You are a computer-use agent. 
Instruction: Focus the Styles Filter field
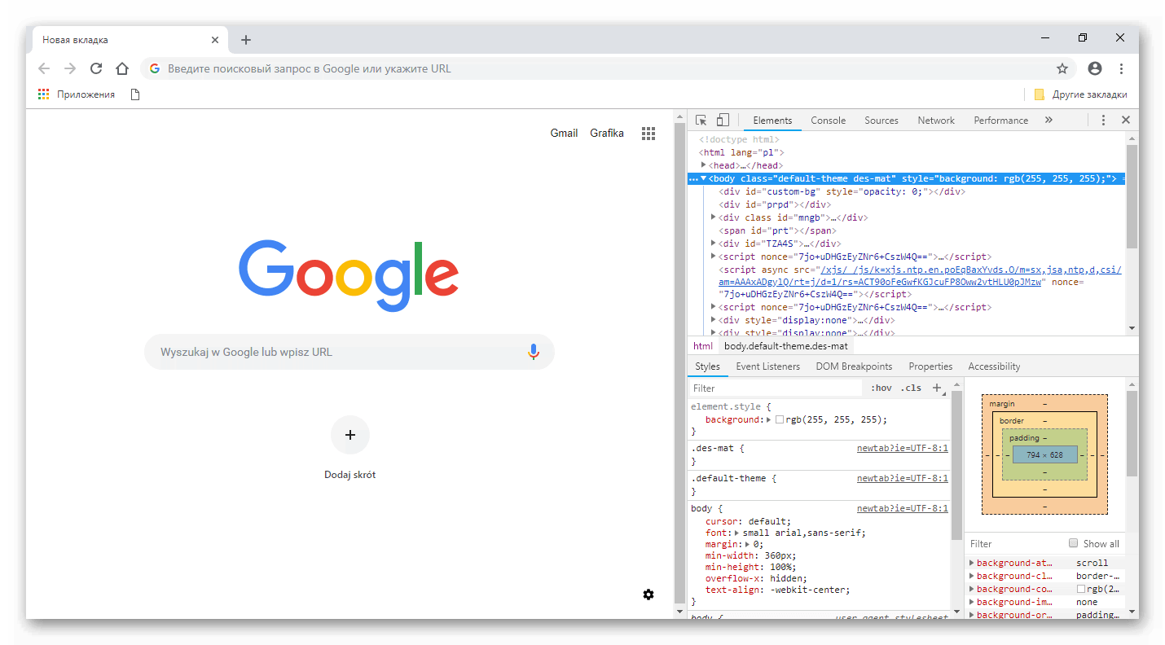click(x=776, y=388)
